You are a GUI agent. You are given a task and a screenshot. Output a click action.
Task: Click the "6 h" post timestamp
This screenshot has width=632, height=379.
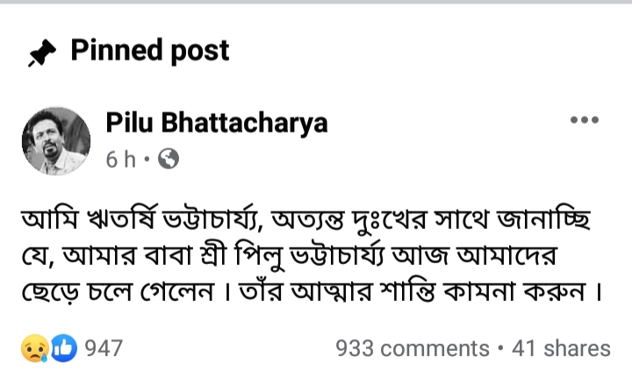click(x=120, y=160)
